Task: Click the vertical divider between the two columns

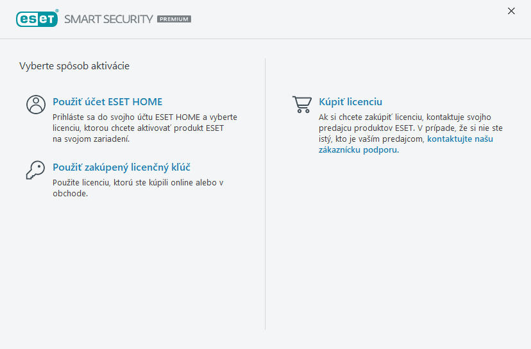Action: pos(265,192)
